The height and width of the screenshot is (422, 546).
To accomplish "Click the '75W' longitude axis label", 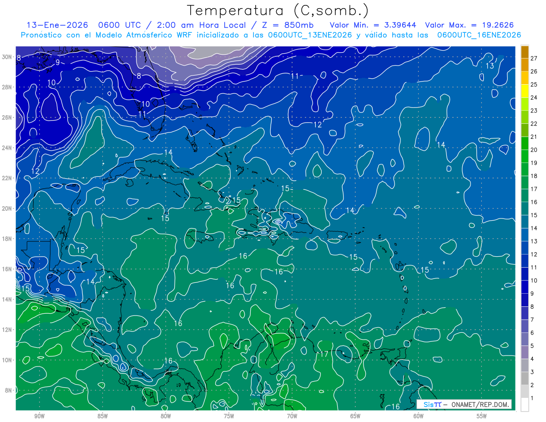I will coord(229,416).
